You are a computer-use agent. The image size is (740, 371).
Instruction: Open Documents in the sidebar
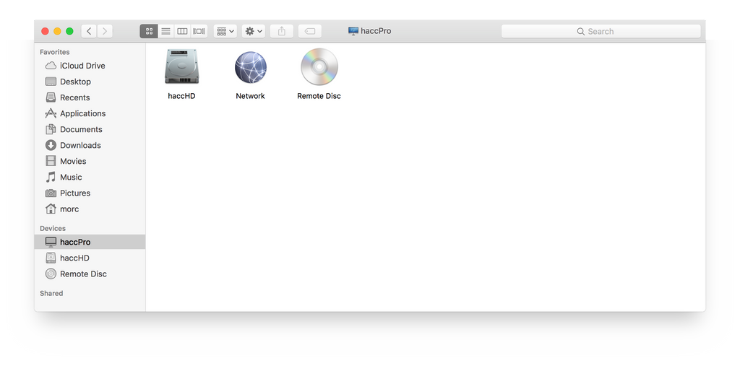(x=90, y=129)
